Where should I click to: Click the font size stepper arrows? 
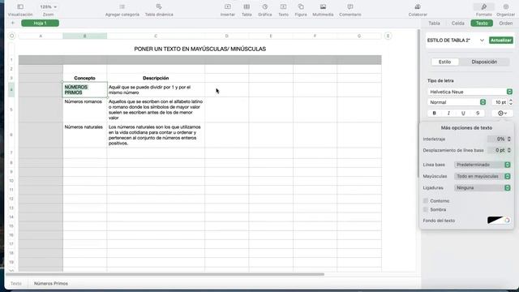(511, 102)
